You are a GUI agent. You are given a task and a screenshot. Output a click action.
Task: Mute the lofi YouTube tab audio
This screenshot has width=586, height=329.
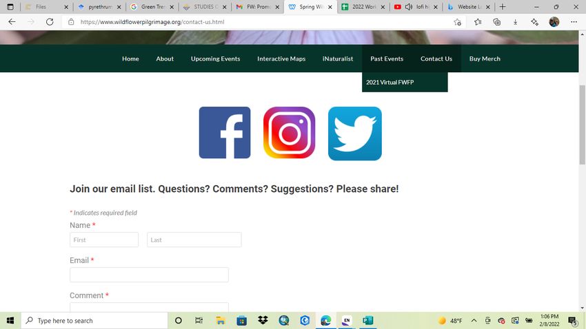pyautogui.click(x=409, y=7)
